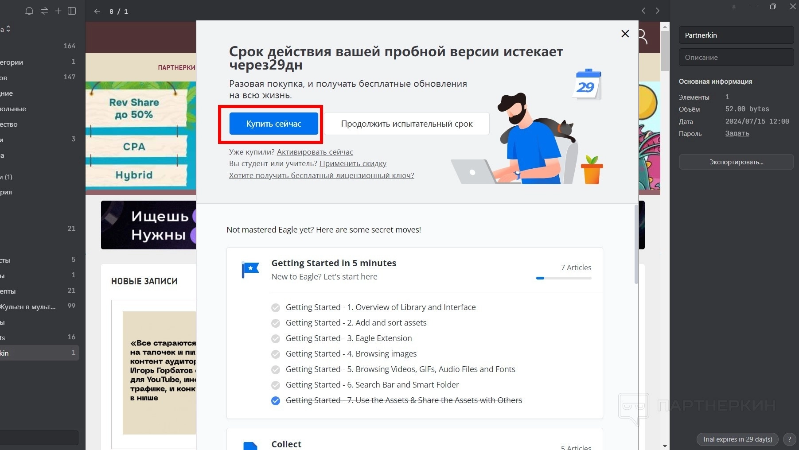The height and width of the screenshot is (450, 799).
Task: Open the sort and filter arrows icon
Action: click(44, 11)
